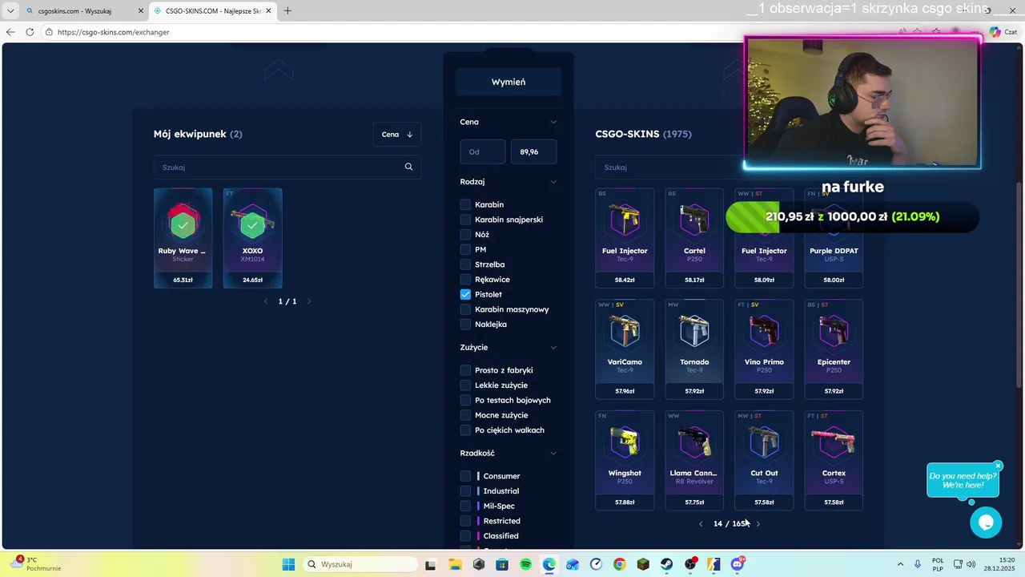Collapse the Rzadkość filter section

pos(553,453)
